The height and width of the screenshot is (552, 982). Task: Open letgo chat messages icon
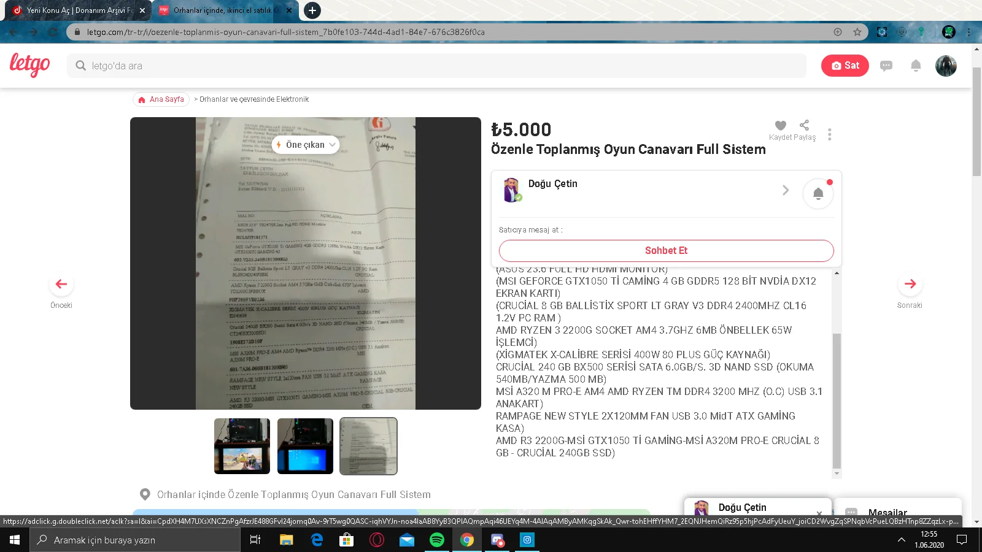point(886,66)
